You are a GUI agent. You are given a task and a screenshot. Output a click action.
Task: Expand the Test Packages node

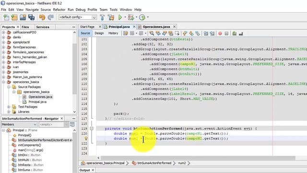9,107
